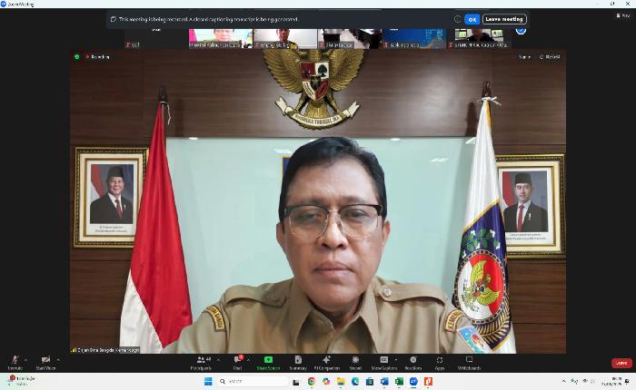Open the colorful Copilot taskbar icon

[326, 381]
